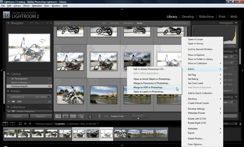244x147 pixels.
Task: Select All Photographs in Catalog
Action: point(29,79)
